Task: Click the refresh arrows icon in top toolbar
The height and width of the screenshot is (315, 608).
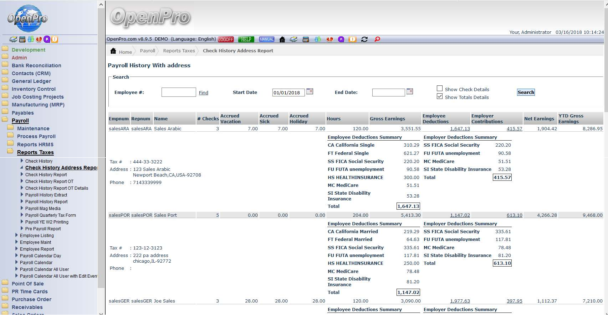Action: [x=364, y=40]
